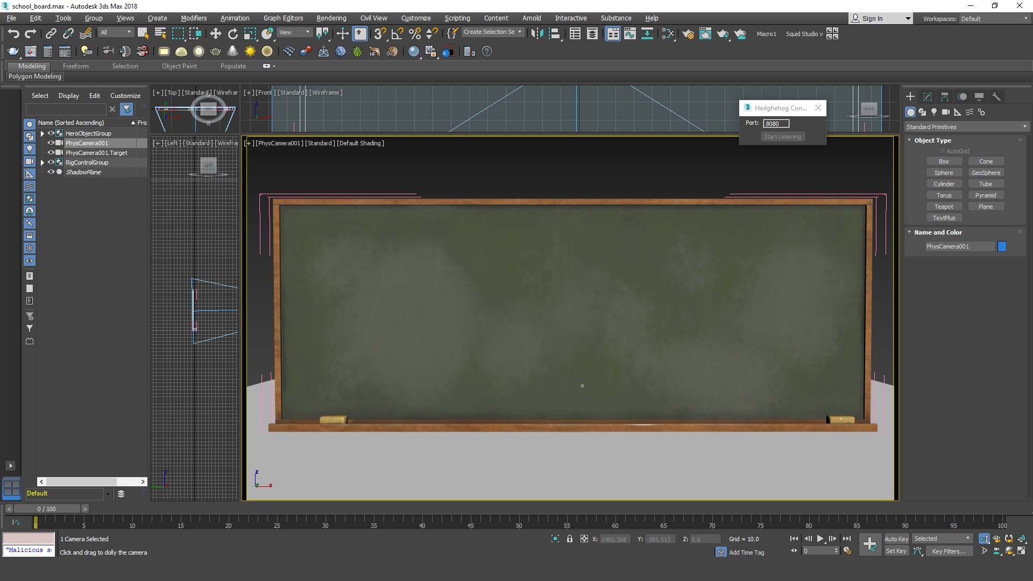Hide the ShadowPlane object via eye icon

click(x=51, y=172)
